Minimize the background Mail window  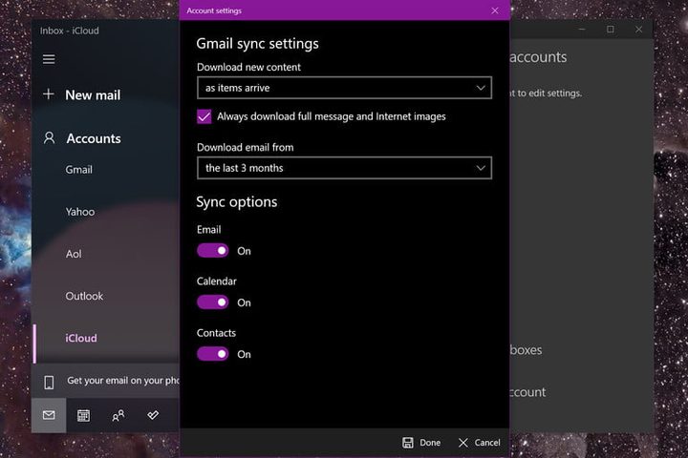(582, 30)
